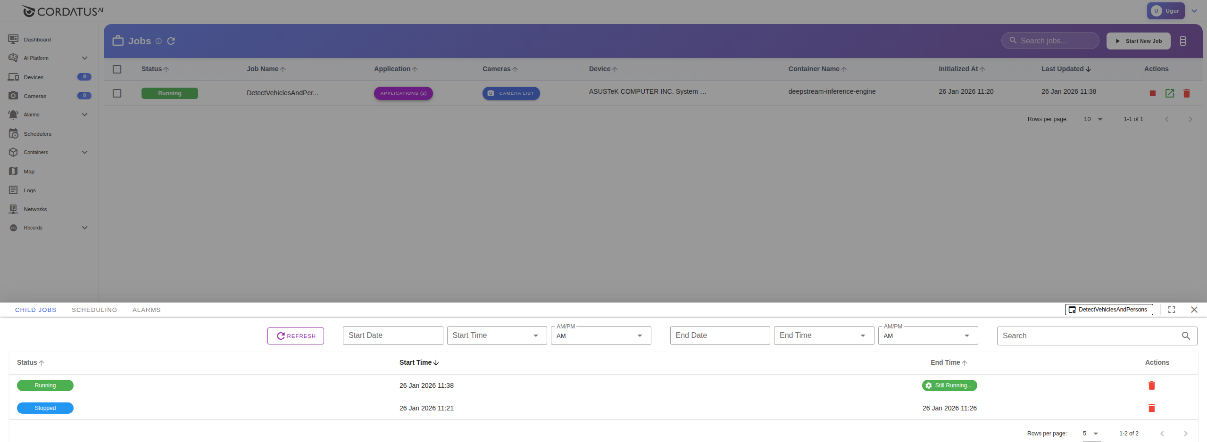
Task: Delete the Running child job row
Action: pos(1151,385)
